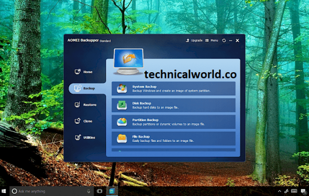The width and height of the screenshot is (309, 196).
Task: Activate the taskbar microphone icon
Action: click(89, 191)
